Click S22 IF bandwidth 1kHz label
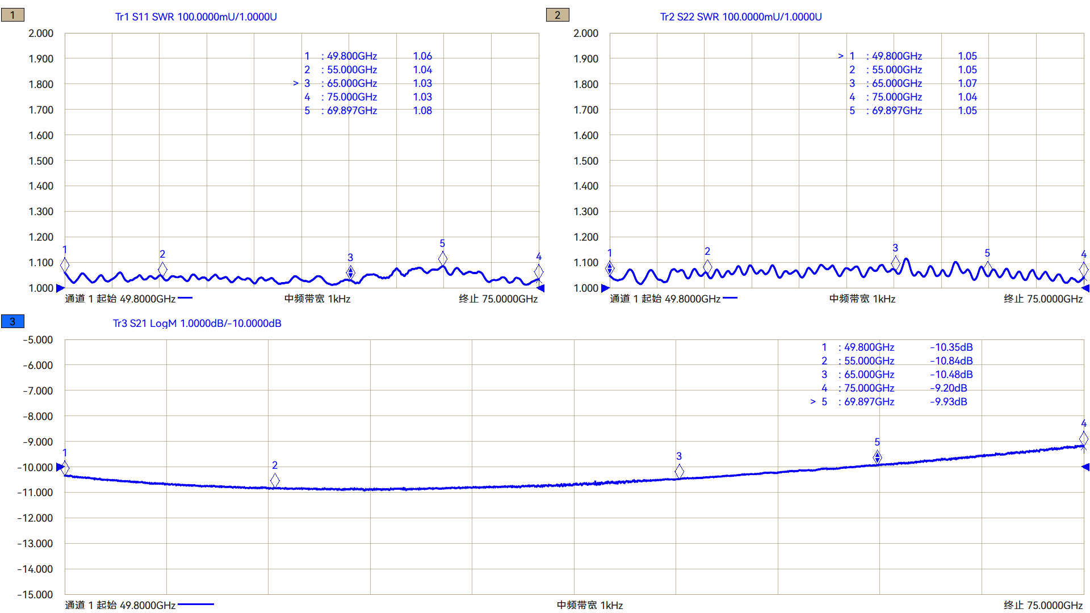The width and height of the screenshot is (1090, 613). [x=862, y=299]
